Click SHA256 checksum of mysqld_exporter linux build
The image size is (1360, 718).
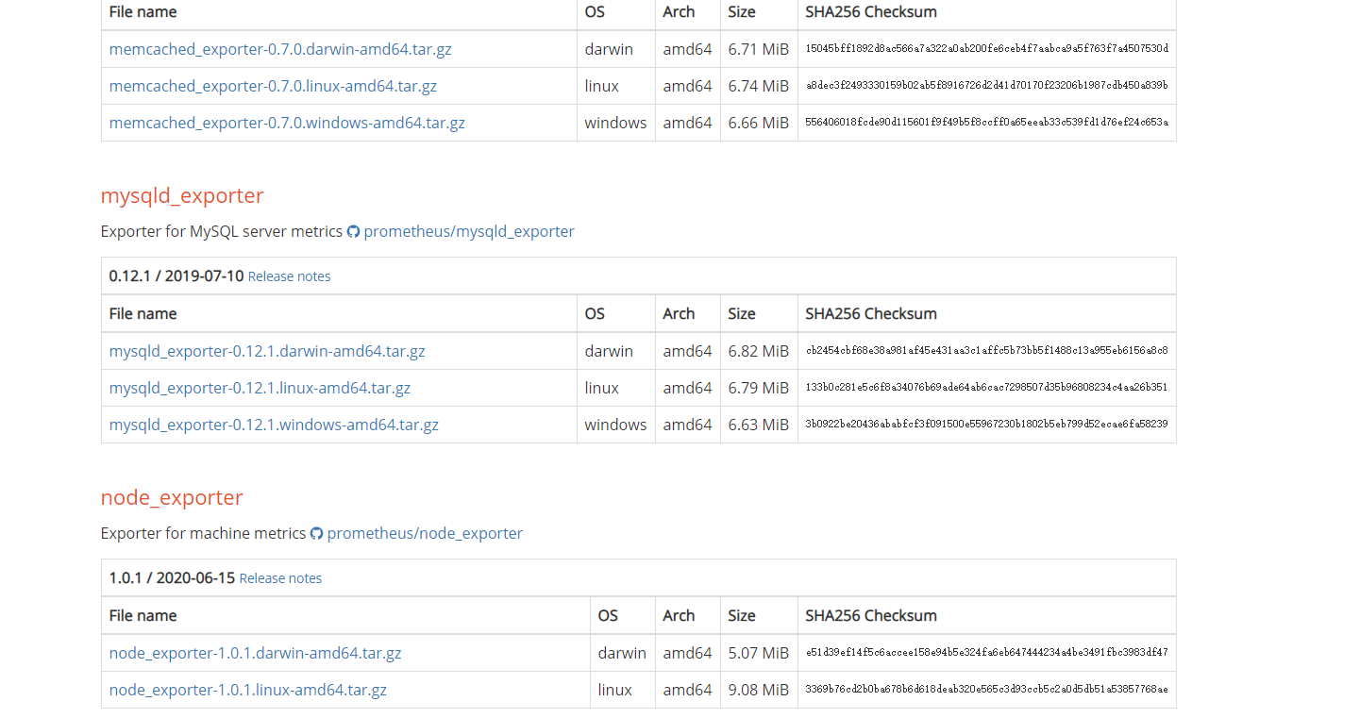[x=986, y=388]
